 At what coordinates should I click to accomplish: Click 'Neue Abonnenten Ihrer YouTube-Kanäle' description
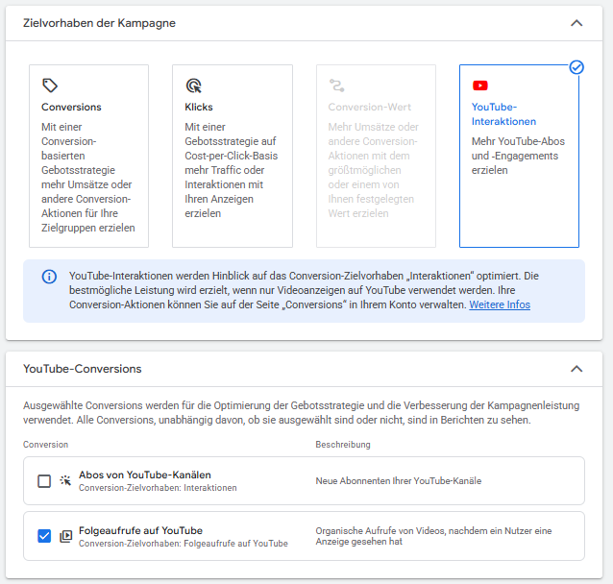tap(399, 481)
